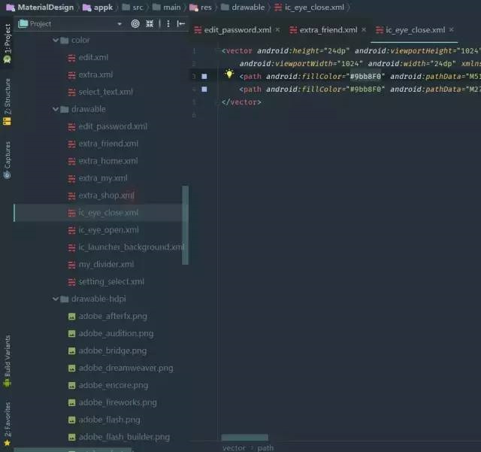This screenshot has width=481, height=452.
Task: Switch to edit_password.xml editor tab
Action: click(237, 30)
